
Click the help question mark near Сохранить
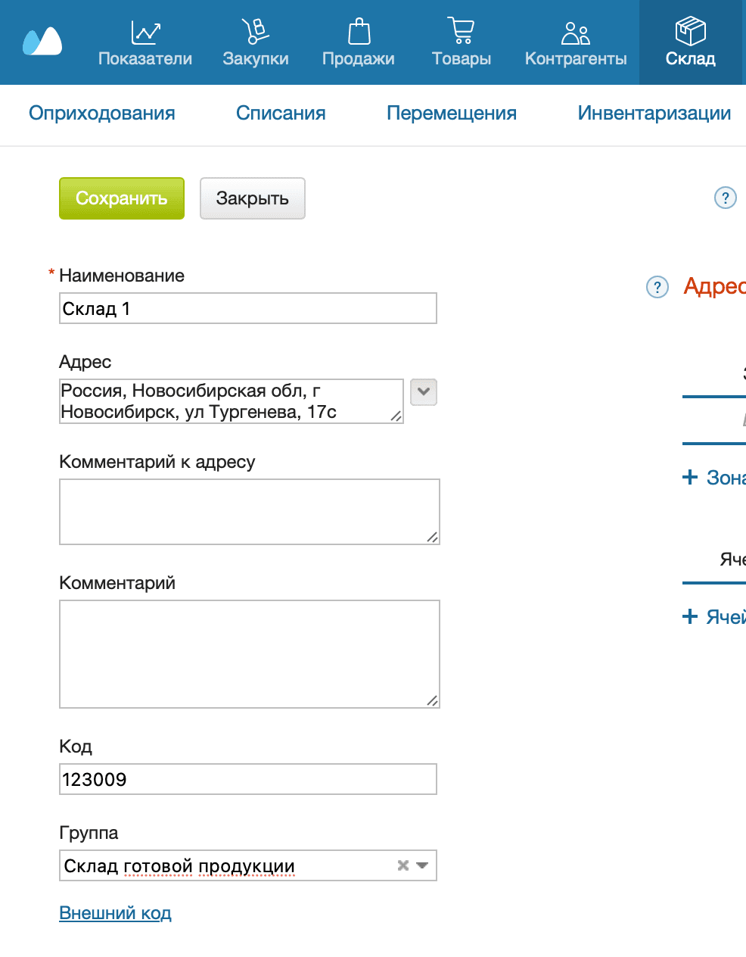[x=725, y=198]
